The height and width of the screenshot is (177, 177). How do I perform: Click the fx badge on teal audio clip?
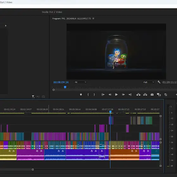point(156,151)
